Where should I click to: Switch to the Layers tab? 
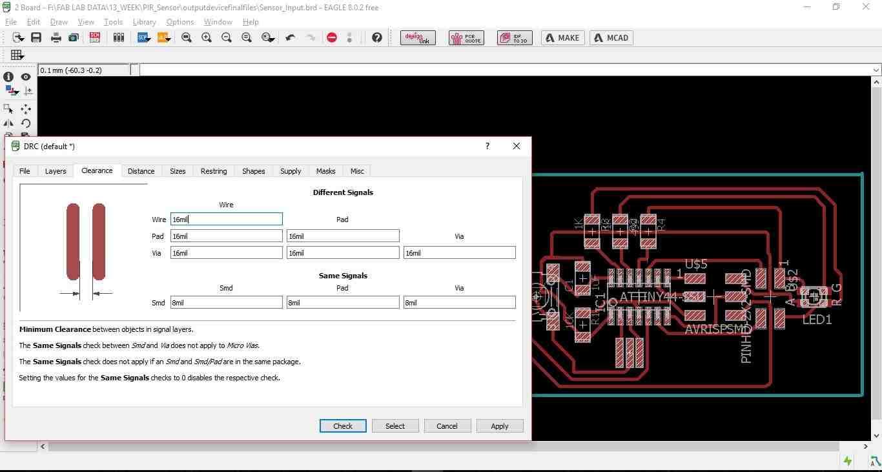click(x=56, y=171)
